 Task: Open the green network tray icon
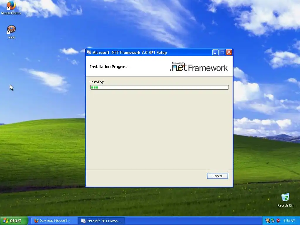(x=273, y=221)
